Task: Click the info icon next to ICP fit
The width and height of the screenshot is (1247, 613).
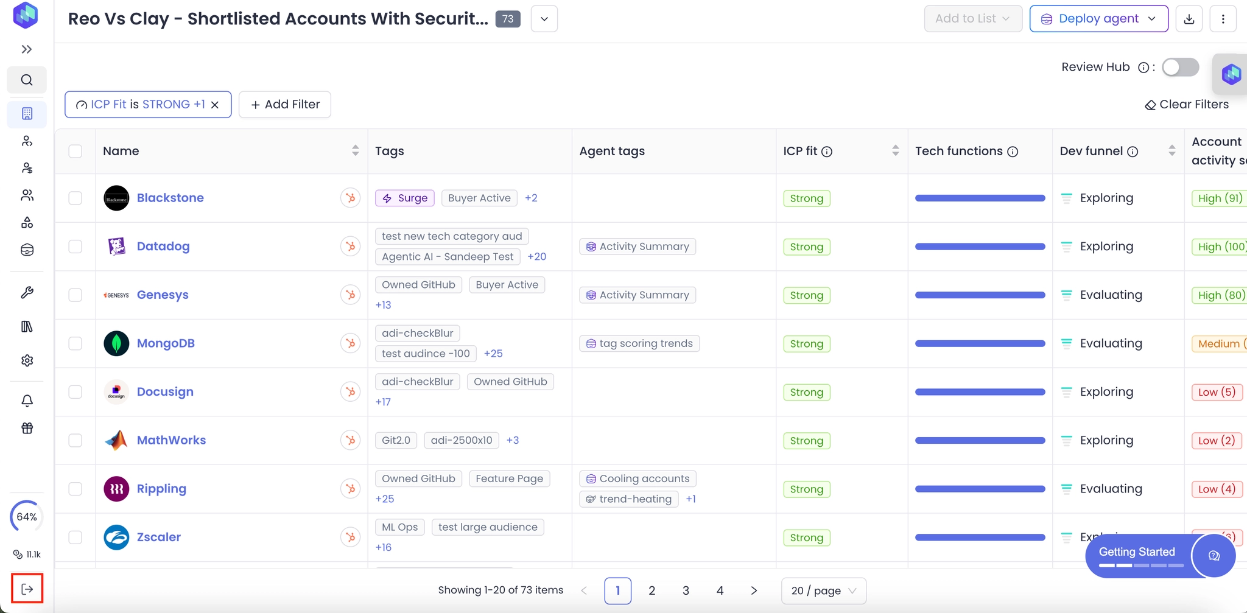Action: tap(827, 152)
